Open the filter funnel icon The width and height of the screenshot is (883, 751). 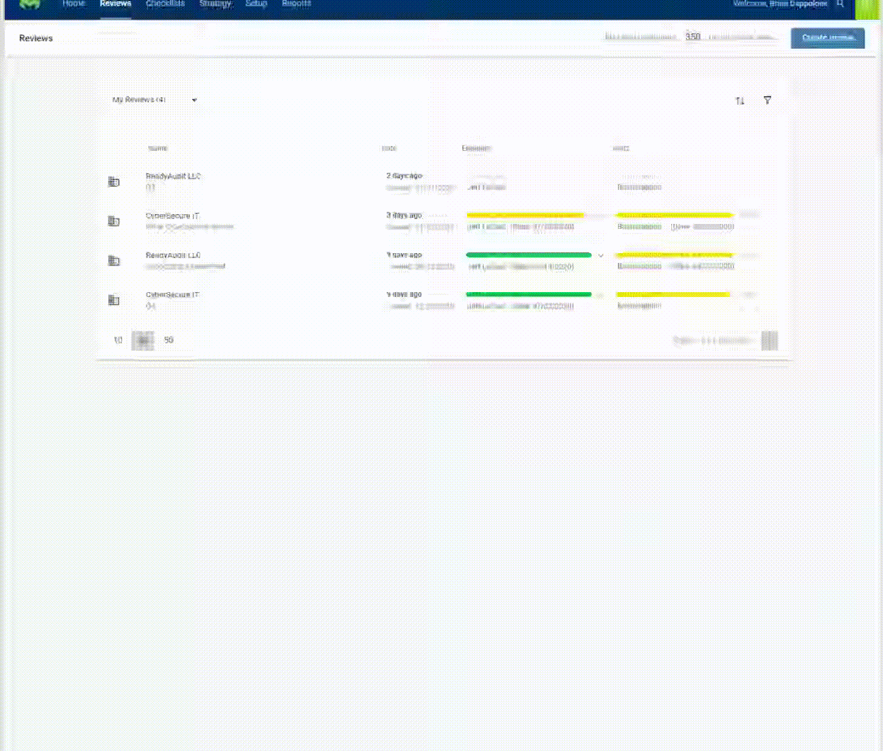(767, 100)
